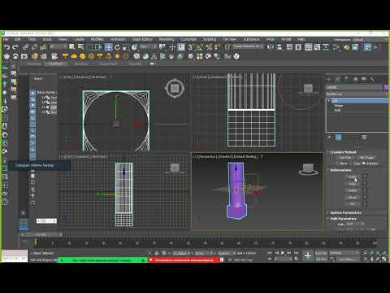Open the selection filter dropdown
Screen dimensions: 390x293
point(58,47)
